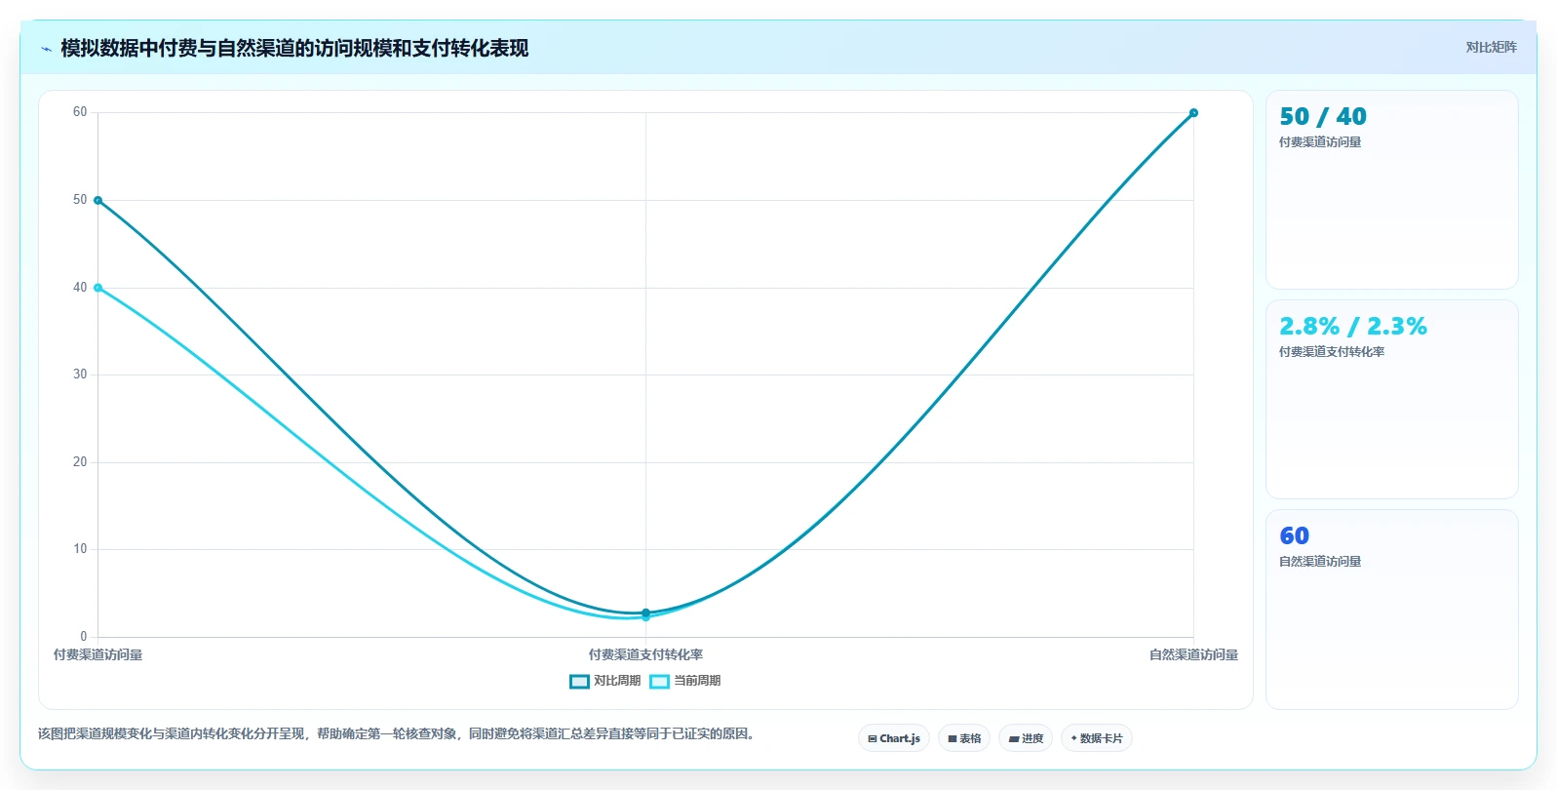Click the 付费渠道支付转化率 lowest data point
Viewport: 1557px width, 790px height.
coord(645,617)
